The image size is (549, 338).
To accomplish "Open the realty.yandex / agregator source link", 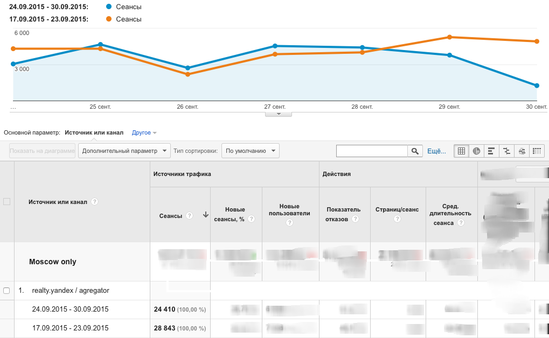I will 71,291.
